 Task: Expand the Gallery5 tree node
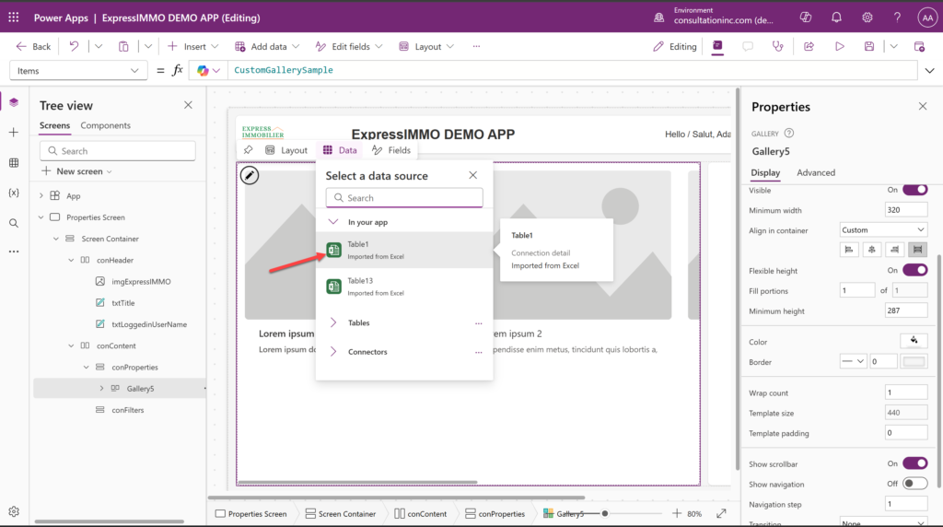[101, 389]
